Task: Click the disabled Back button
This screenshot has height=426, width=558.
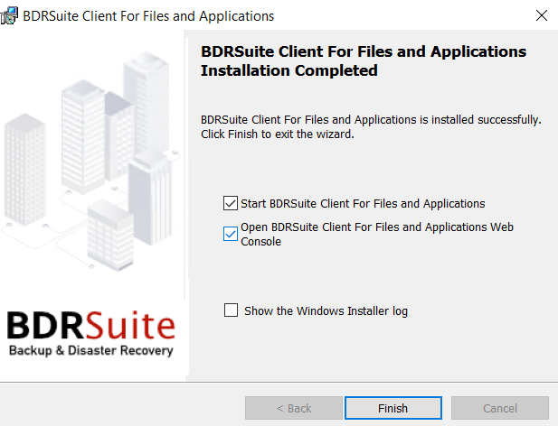Action: click(294, 408)
